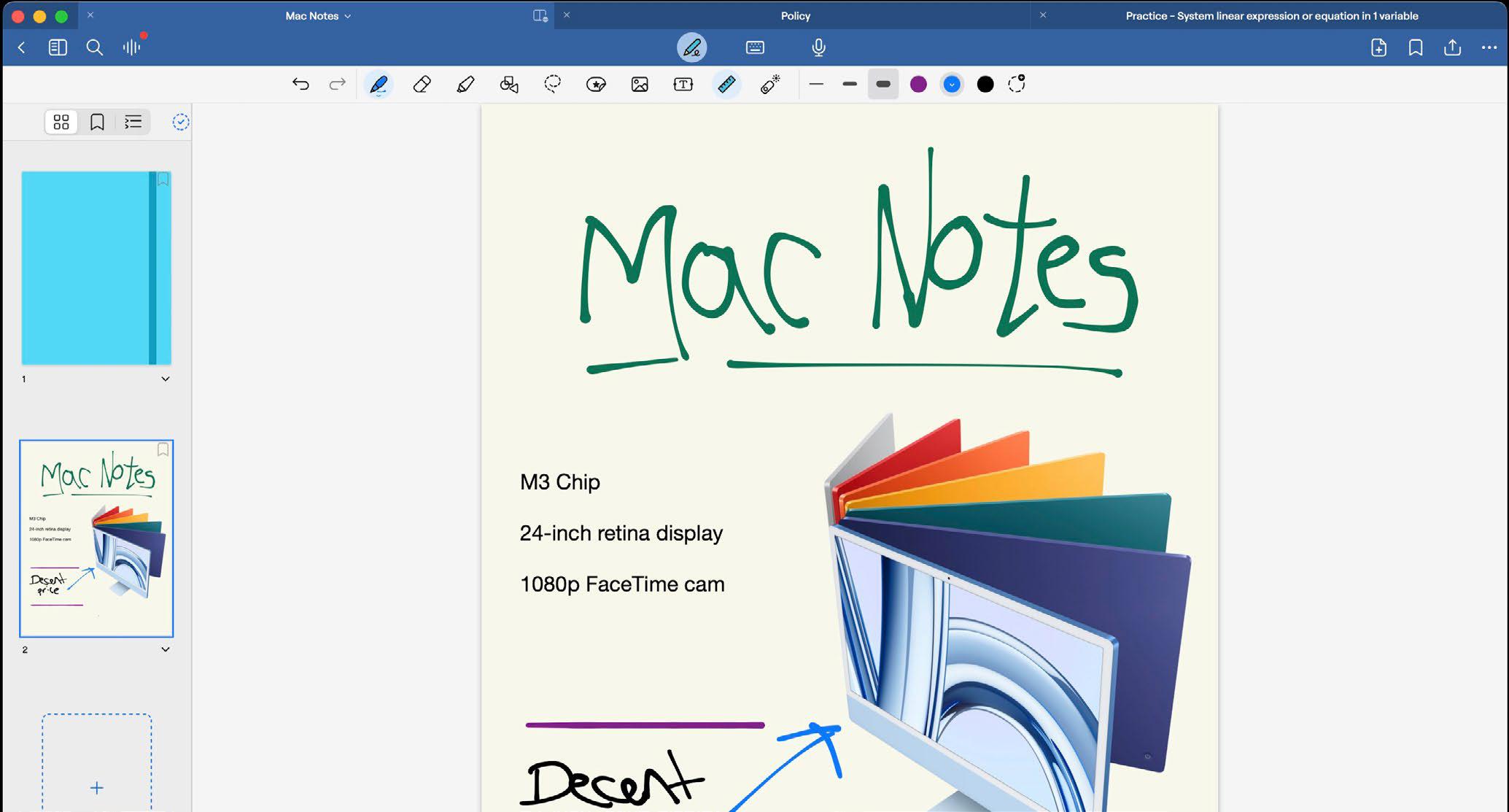Click the 1080p FaceTime cam text
This screenshot has height=812, width=1509.
(622, 584)
